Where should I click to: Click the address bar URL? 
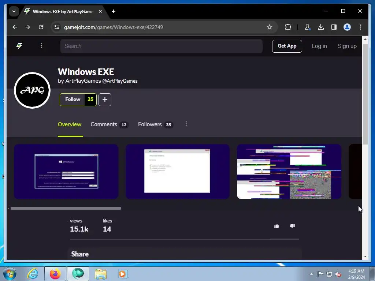pyautogui.click(x=114, y=27)
